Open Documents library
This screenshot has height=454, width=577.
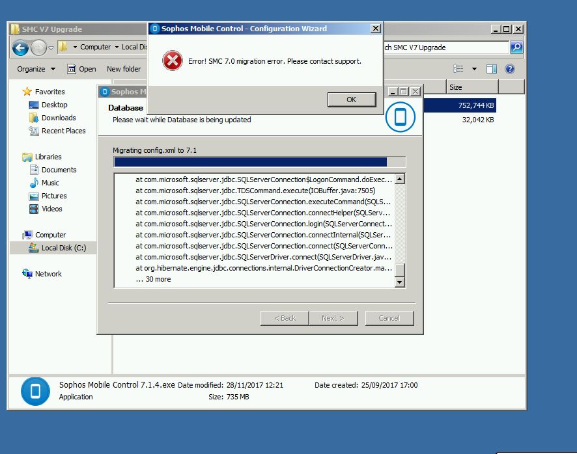tap(59, 170)
